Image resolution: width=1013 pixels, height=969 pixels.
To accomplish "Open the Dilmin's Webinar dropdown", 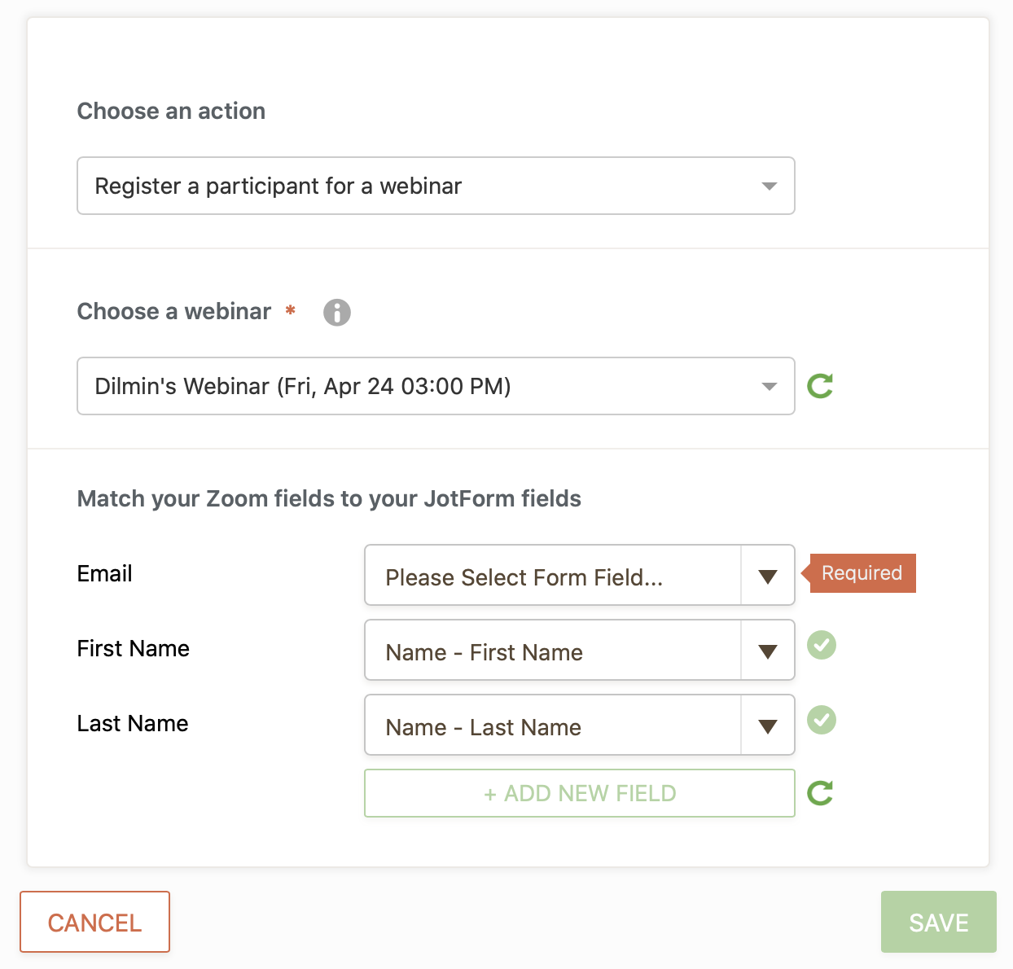I will [x=435, y=387].
